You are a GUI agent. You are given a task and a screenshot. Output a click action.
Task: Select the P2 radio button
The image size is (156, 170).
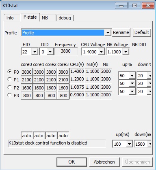click(9, 87)
